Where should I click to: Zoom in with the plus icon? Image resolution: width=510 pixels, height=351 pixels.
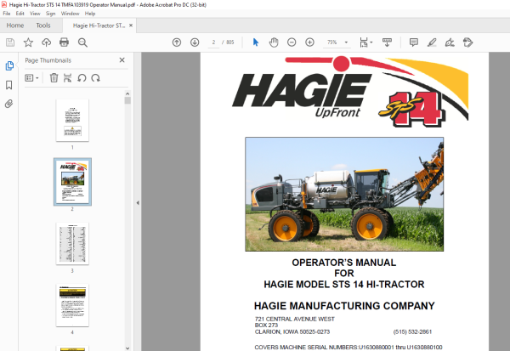click(309, 42)
